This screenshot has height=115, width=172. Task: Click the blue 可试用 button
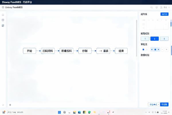click(164, 104)
